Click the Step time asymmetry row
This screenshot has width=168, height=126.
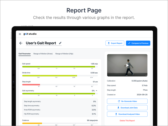[60, 106]
